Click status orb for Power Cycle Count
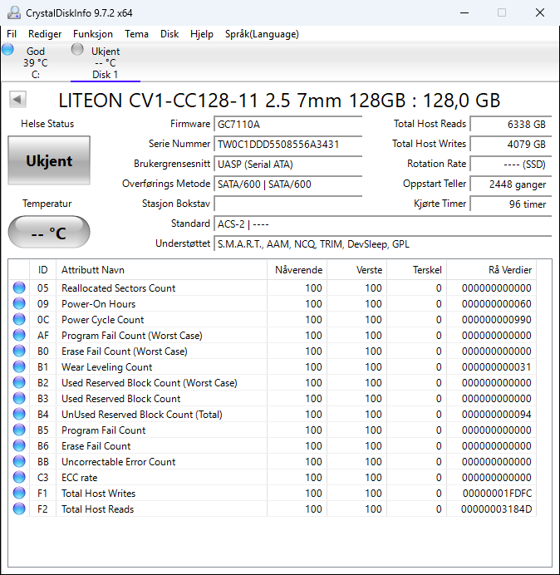Viewport: 560px width, 575px height. tap(19, 319)
